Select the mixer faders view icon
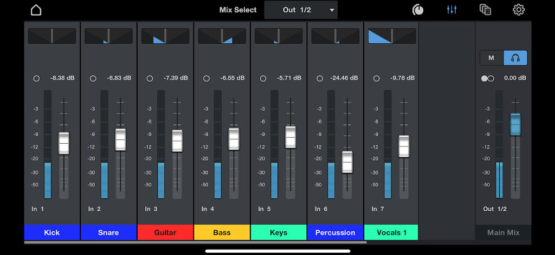The height and width of the screenshot is (255, 555). (x=451, y=10)
